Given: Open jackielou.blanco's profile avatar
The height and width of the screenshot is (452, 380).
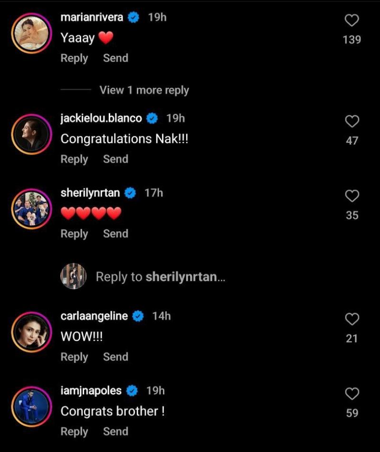Looking at the screenshot, I should (31, 134).
